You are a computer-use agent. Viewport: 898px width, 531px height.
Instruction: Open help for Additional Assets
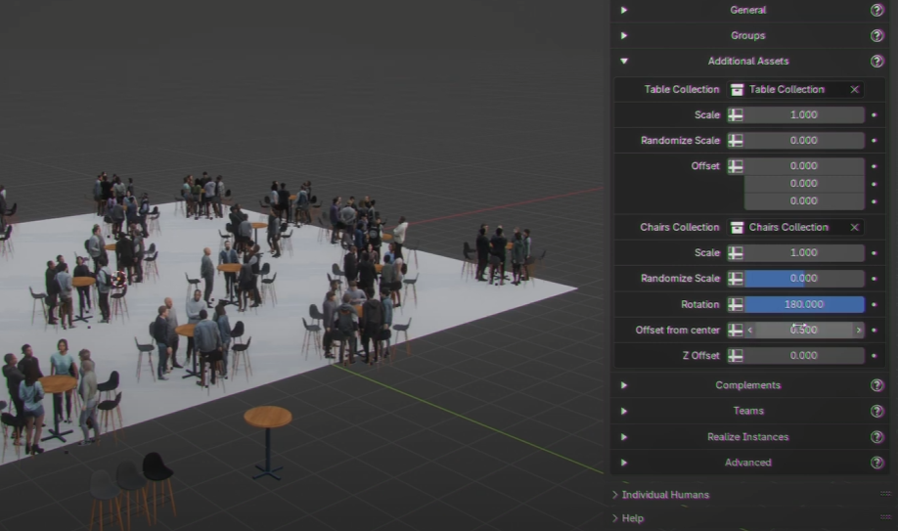[x=876, y=61]
